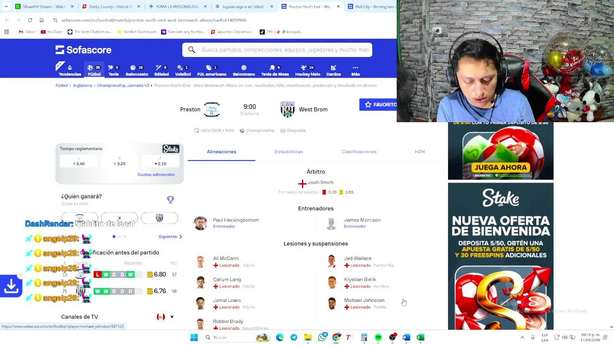Expand the Canales de TV country dropdown
Image resolution: width=614 pixels, height=345 pixels.
pos(165,317)
